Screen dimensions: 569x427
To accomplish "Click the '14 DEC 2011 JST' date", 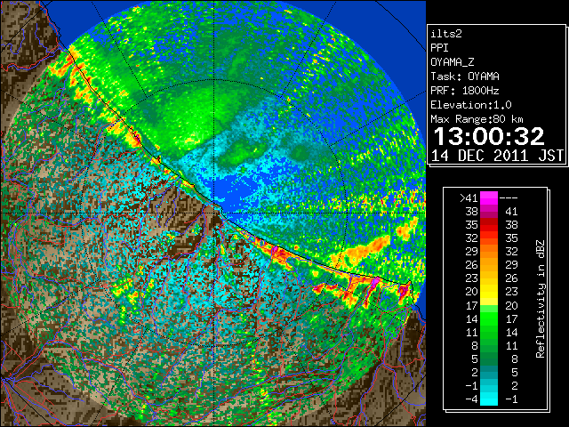I will pyautogui.click(x=497, y=156).
